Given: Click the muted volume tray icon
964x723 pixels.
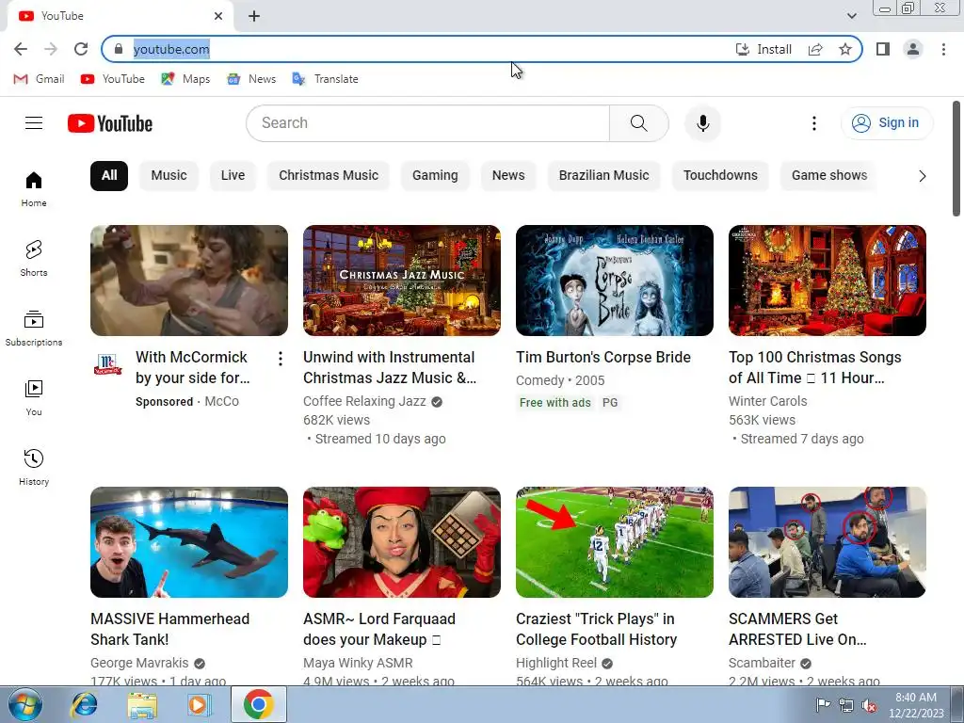Looking at the screenshot, I should [x=869, y=706].
